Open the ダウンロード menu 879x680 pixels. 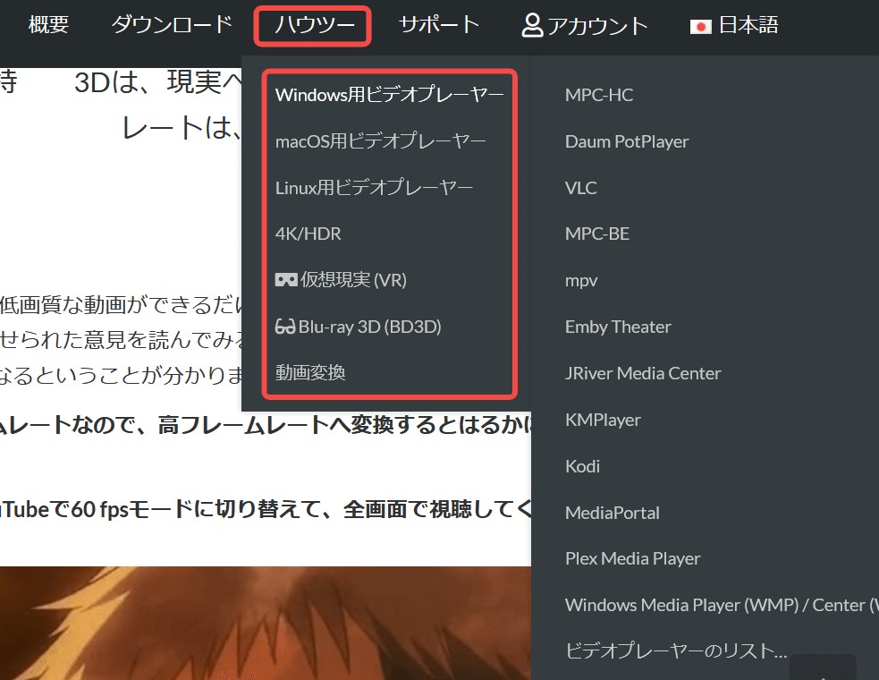pyautogui.click(x=172, y=25)
